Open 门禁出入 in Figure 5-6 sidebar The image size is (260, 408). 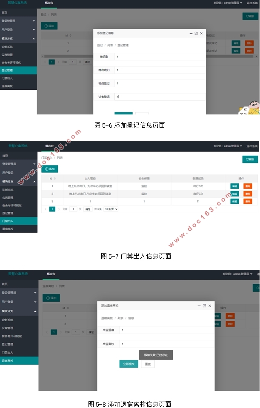(x=18, y=78)
